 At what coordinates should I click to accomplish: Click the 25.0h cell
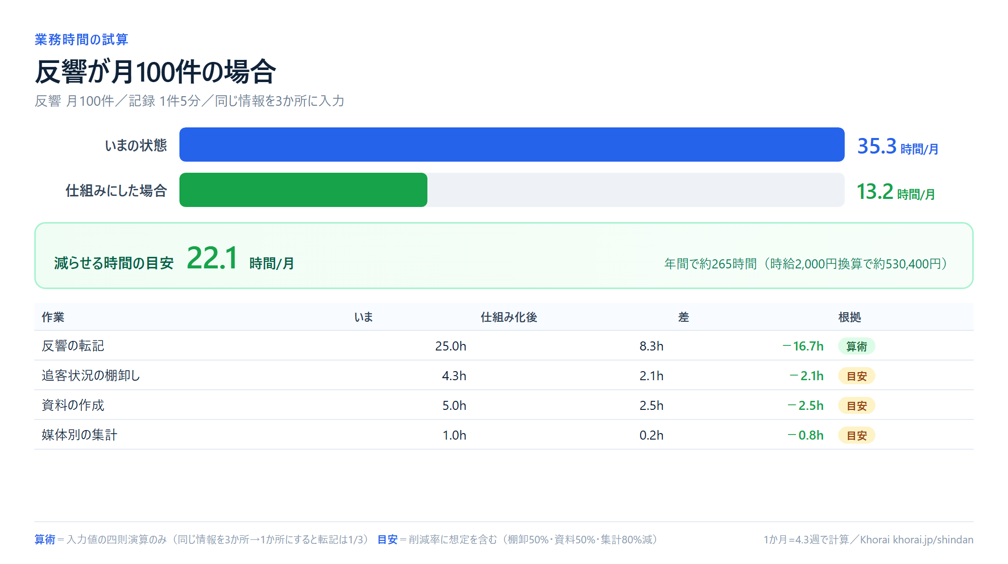451,346
